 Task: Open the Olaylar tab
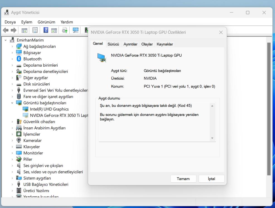pyautogui.click(x=147, y=44)
